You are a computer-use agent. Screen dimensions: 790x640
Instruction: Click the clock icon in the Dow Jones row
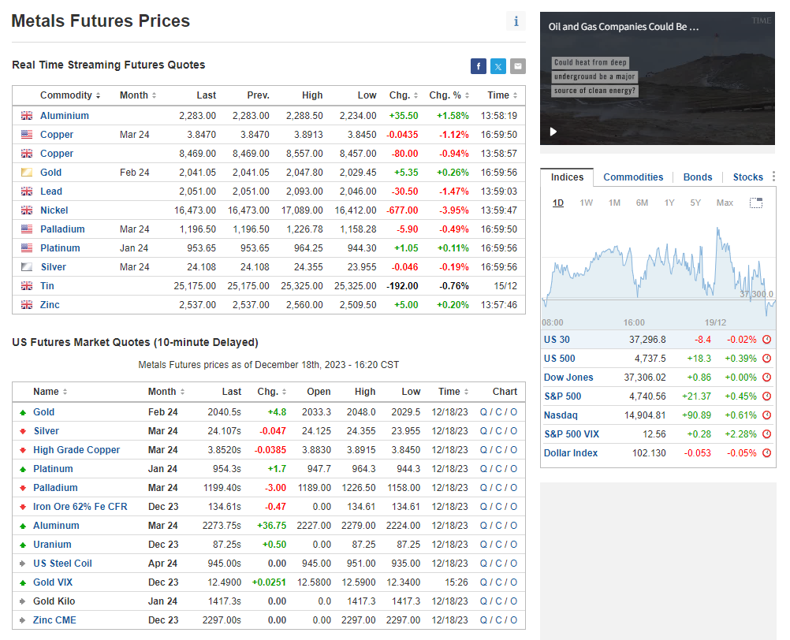click(767, 378)
